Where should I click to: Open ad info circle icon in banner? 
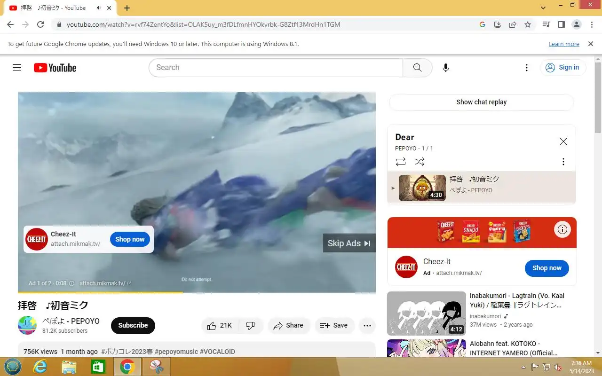coord(562,229)
